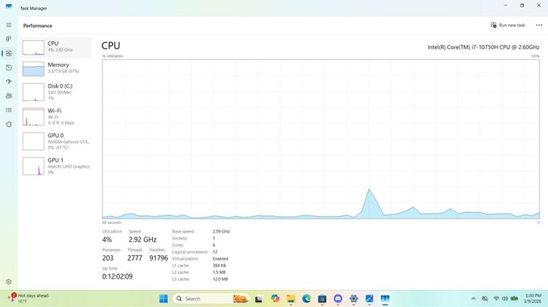Image resolution: width=548 pixels, height=307 pixels.
Task: Open the hamburger navigation menu
Action: coord(9,25)
